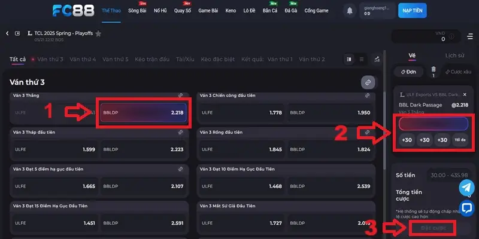Go back using the left chevron icon
The height and width of the screenshot is (239, 479).
pos(7,33)
